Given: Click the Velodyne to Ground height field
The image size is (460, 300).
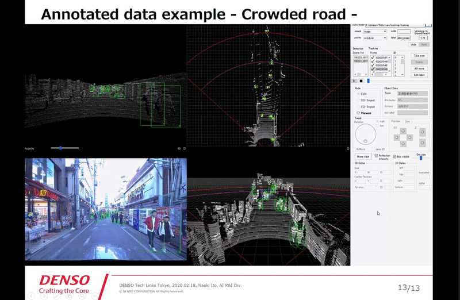Looking at the screenshot, I should [x=423, y=38].
